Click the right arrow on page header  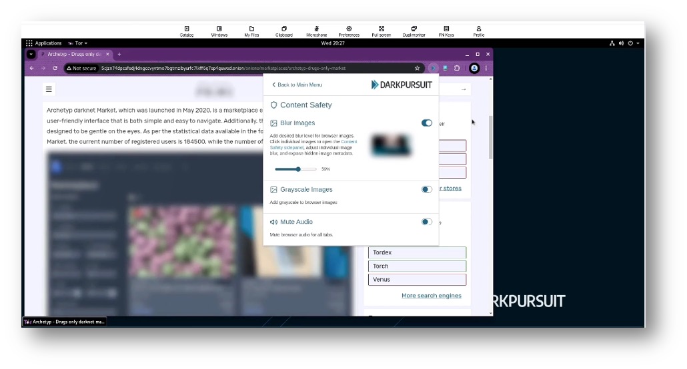464,89
